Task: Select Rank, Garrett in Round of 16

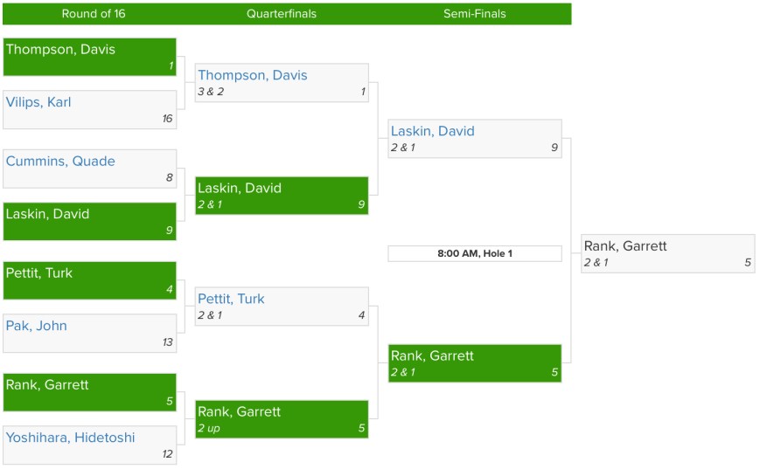Action: click(47, 385)
